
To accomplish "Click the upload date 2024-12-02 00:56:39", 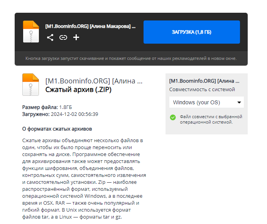I will coord(74,114).
